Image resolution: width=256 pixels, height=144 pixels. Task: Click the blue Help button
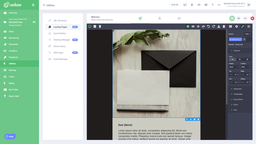pyautogui.click(x=10, y=136)
